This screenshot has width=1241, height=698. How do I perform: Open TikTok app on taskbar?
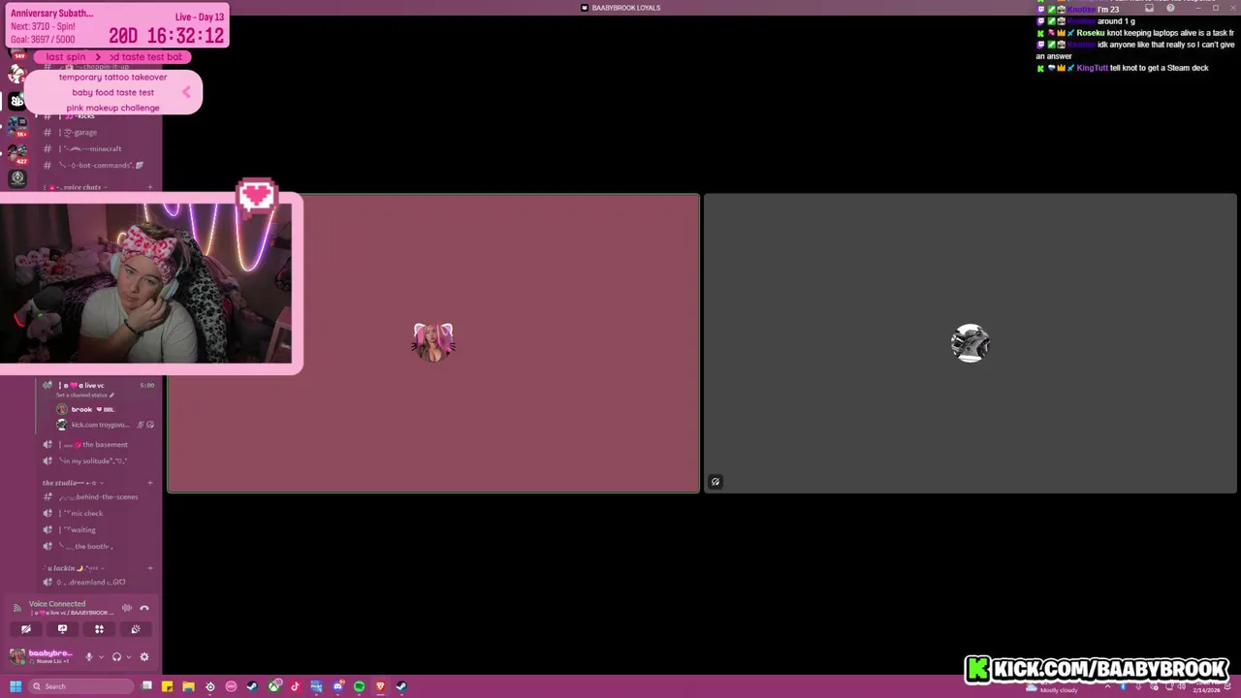click(x=295, y=686)
